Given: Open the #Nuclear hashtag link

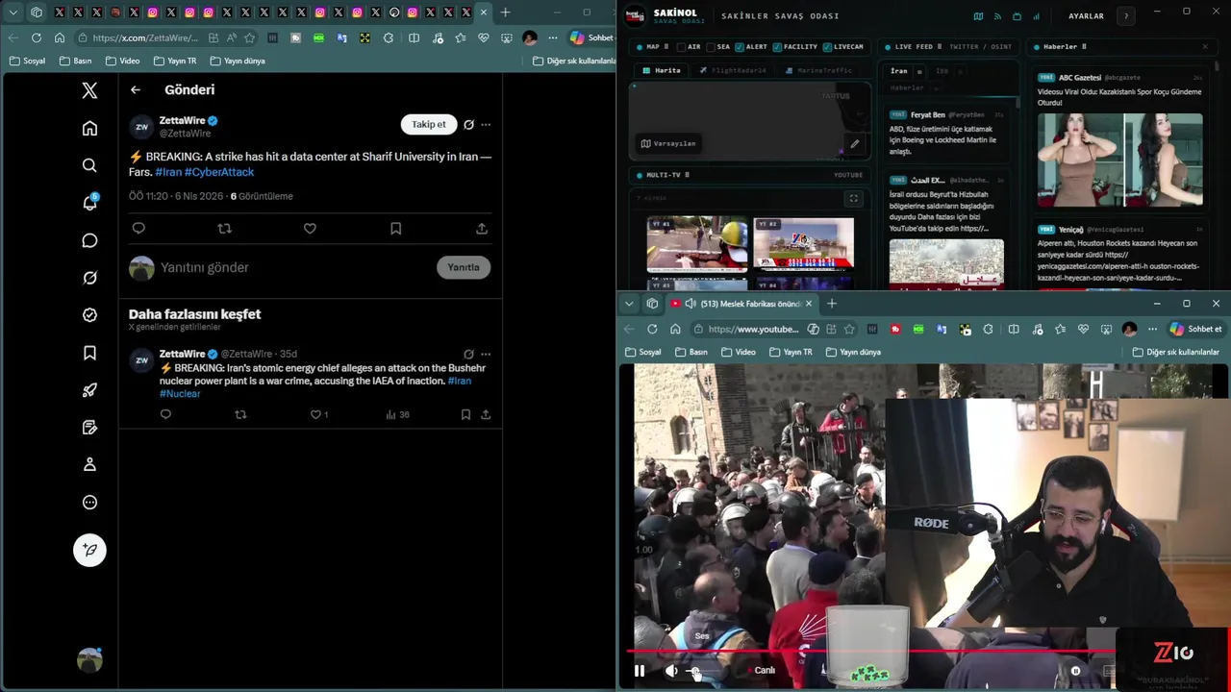Looking at the screenshot, I should point(180,394).
